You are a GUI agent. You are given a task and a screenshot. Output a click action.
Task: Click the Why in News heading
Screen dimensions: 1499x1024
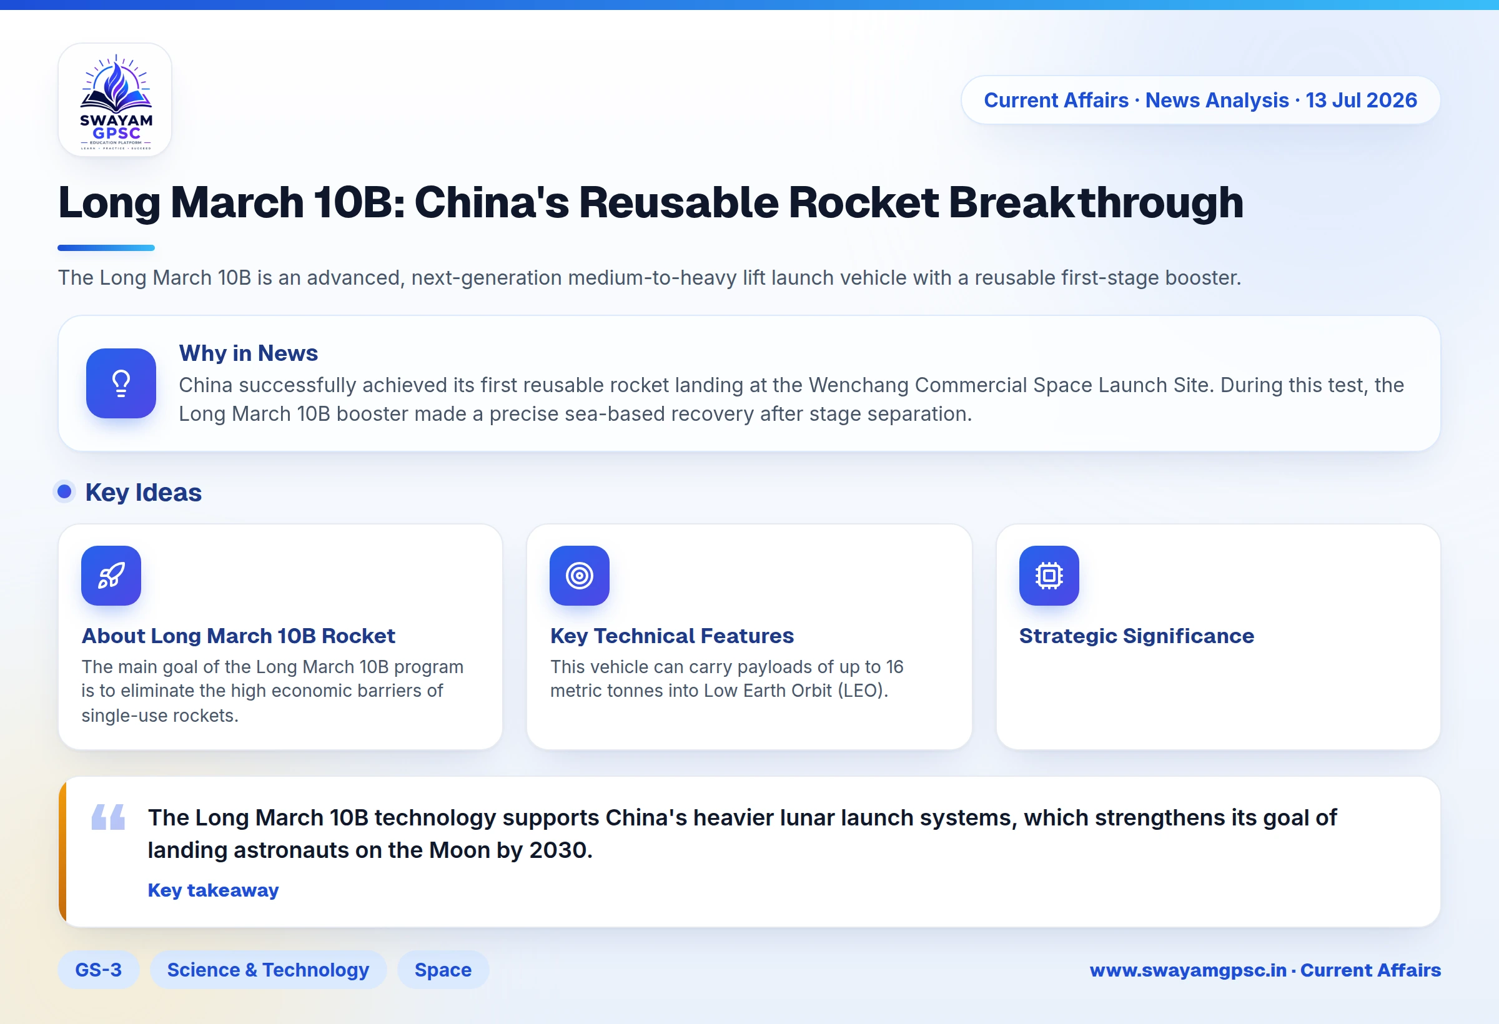249,353
